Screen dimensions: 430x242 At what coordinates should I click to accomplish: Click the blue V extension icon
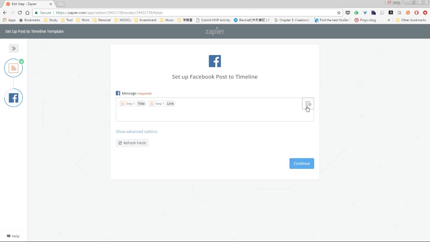[365, 13]
